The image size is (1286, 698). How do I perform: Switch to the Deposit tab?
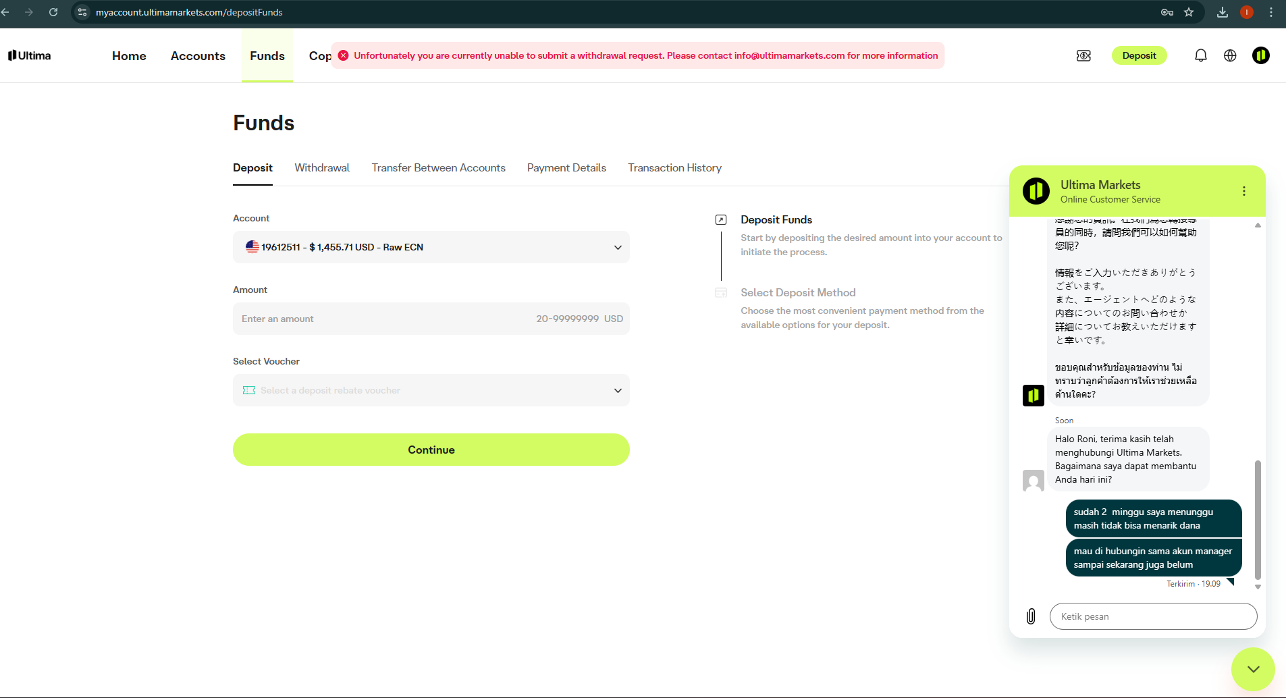click(252, 167)
